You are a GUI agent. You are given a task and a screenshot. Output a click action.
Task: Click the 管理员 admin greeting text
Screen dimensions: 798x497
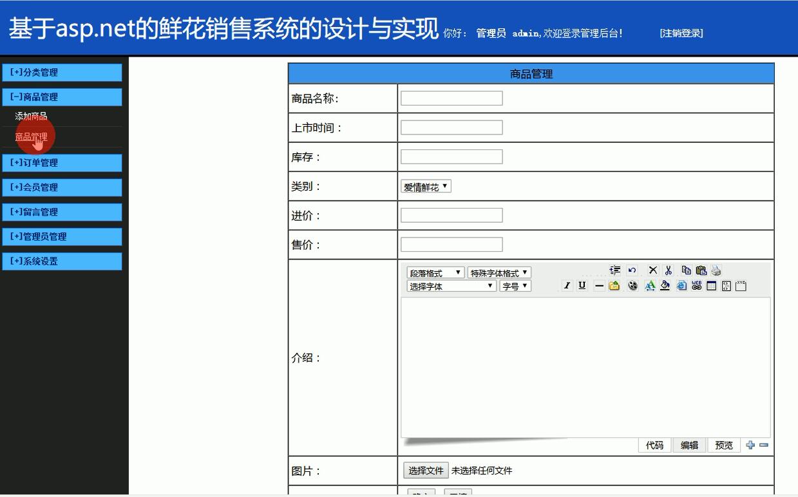(508, 33)
